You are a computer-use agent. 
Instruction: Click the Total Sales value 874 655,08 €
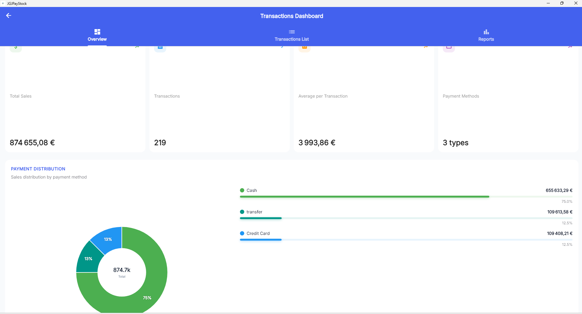[32, 143]
